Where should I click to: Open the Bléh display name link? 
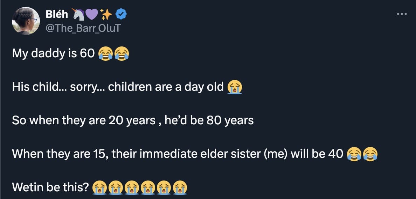tap(57, 14)
